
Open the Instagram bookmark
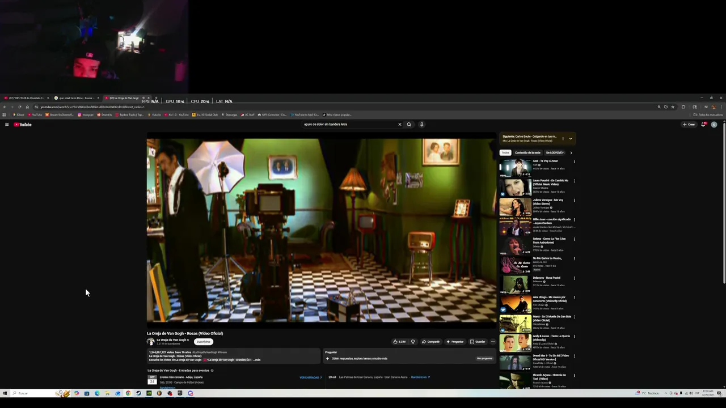(x=86, y=115)
